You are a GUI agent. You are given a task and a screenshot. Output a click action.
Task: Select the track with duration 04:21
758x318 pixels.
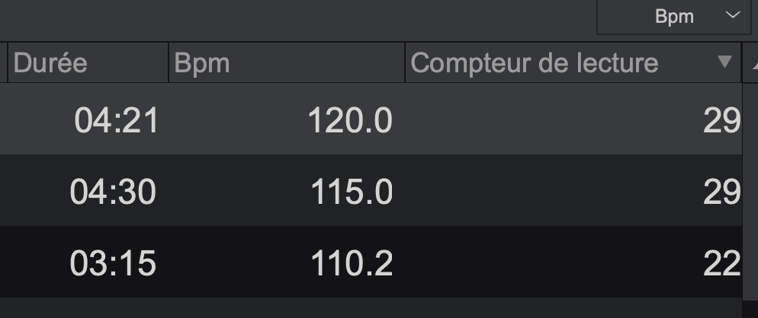[117, 120]
